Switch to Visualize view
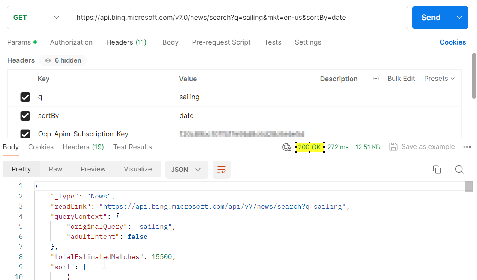Viewport: 477px width, 280px height. pos(138,169)
